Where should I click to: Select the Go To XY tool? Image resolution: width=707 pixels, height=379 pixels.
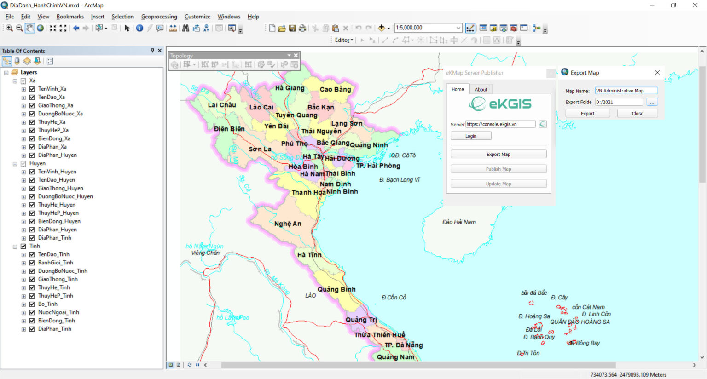pos(206,28)
